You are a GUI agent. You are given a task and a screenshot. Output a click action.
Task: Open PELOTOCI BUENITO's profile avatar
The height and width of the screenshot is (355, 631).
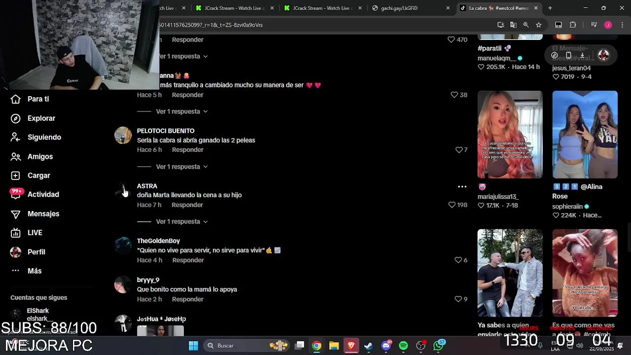(x=123, y=135)
